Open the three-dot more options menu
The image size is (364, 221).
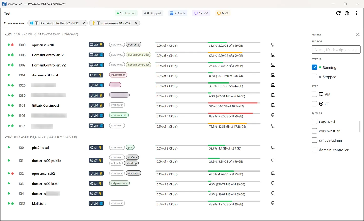(x=356, y=13)
